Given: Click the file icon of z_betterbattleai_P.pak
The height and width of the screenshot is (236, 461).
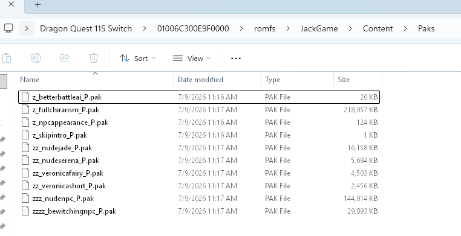Looking at the screenshot, I should (25, 97).
